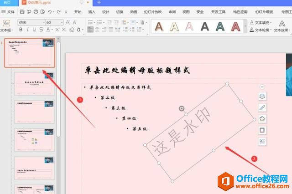Screen dimensions: 292x194
Task: Select the fourth layout thumbnail with icons
Action: click(x=34, y=140)
